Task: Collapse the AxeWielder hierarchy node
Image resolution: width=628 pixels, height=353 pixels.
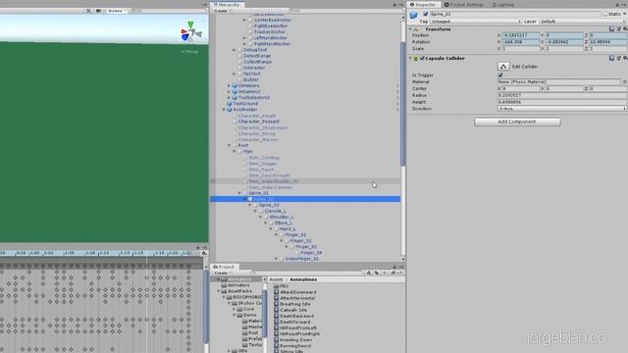Action: [224, 109]
